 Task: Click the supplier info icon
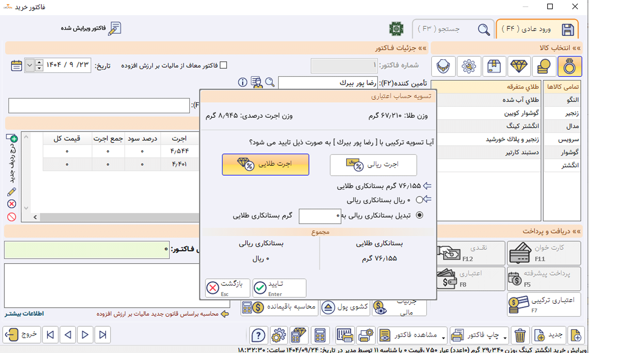click(242, 82)
